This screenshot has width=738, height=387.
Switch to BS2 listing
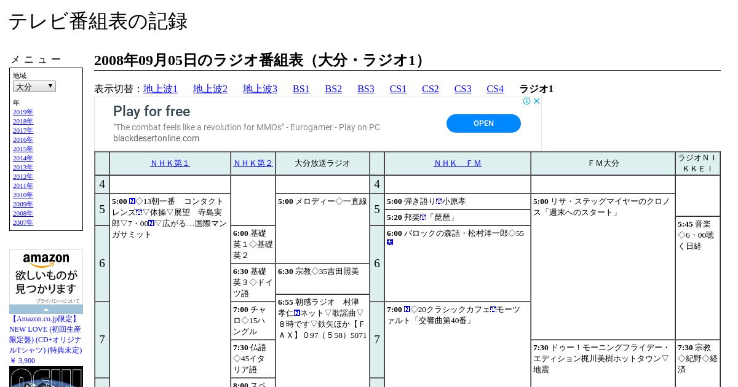point(333,89)
